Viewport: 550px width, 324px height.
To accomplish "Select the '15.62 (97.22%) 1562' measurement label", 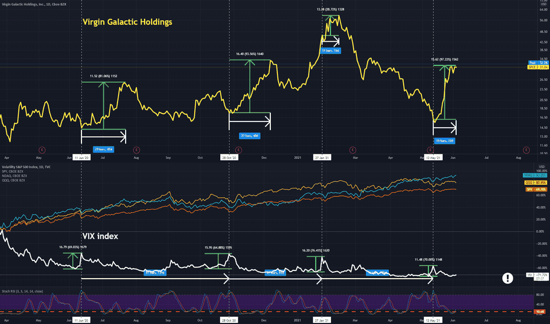I will tap(445, 59).
